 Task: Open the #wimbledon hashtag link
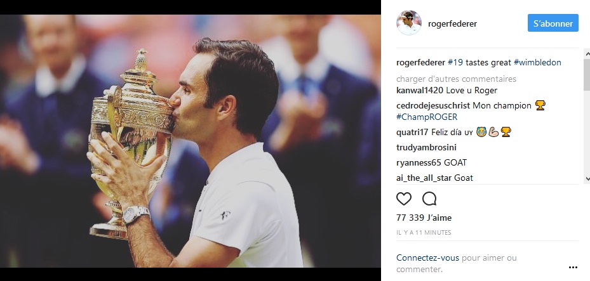pyautogui.click(x=537, y=63)
